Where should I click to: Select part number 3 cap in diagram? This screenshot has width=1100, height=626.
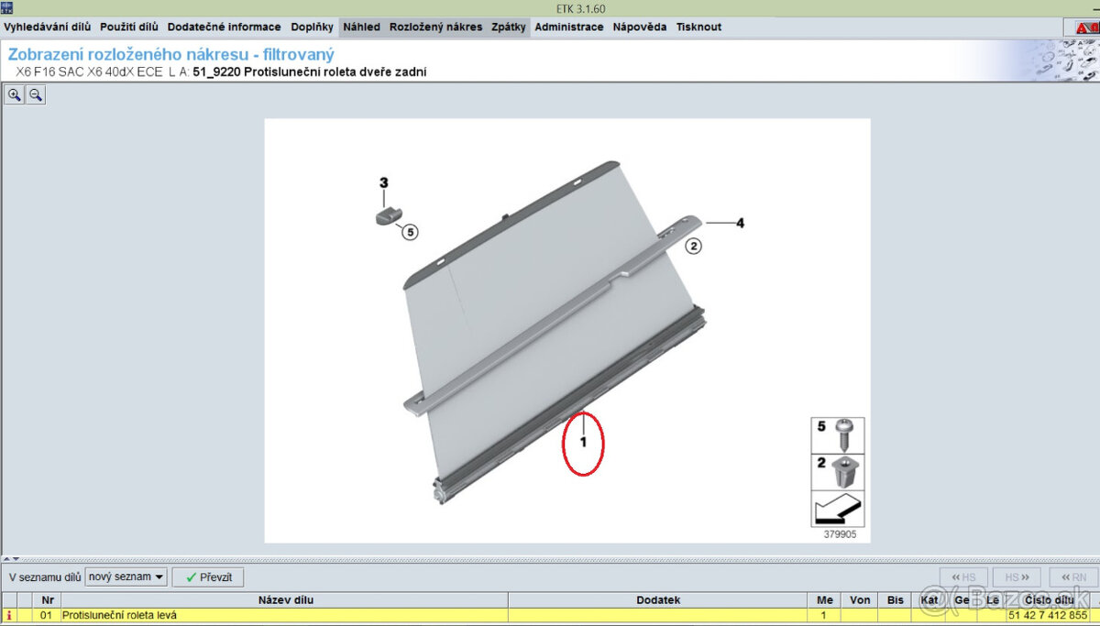coord(387,214)
